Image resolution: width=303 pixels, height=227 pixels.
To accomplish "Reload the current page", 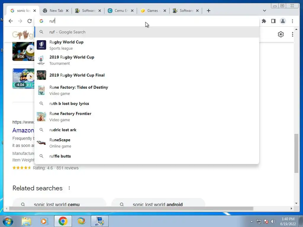I will [x=30, y=21].
